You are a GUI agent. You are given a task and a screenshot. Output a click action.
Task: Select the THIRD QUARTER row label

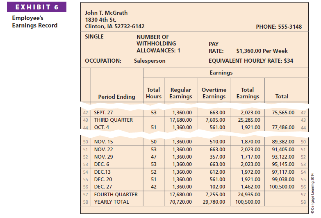tap(114, 120)
